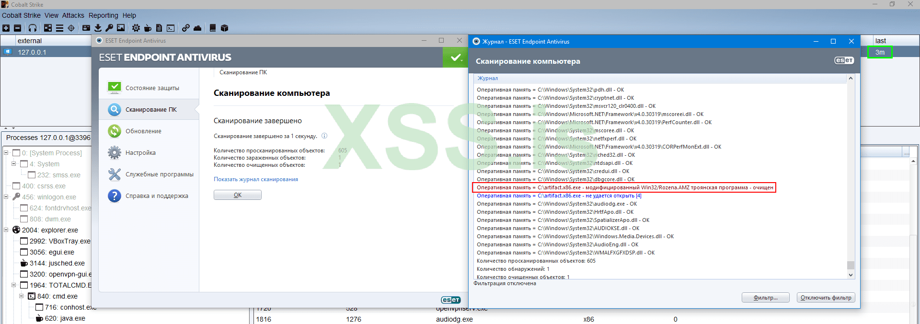Open Manage Web Server cloud icon

coord(197,28)
